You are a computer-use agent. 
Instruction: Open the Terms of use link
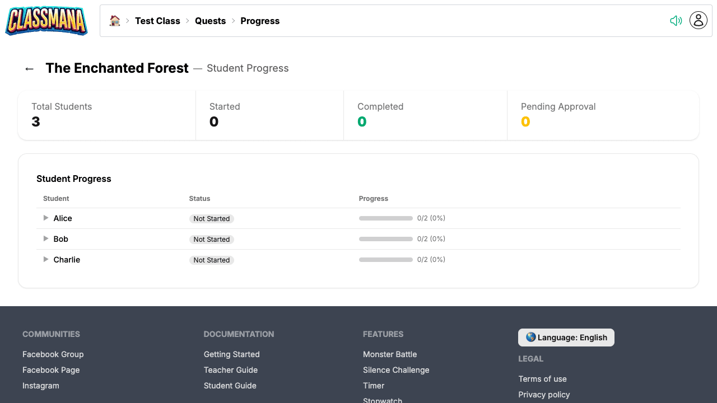coord(542,379)
